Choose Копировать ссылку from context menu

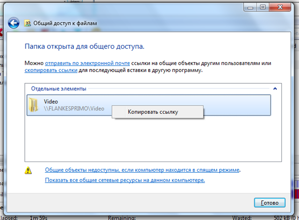(x=157, y=112)
